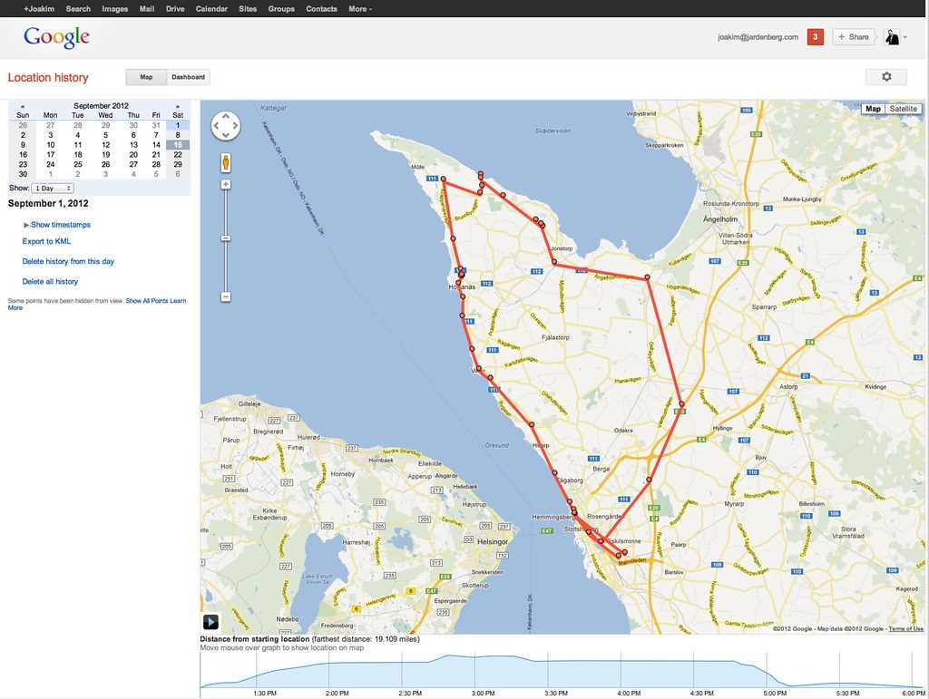The width and height of the screenshot is (929, 699).
Task: Click the map zoom slider handle
Action: tap(226, 238)
